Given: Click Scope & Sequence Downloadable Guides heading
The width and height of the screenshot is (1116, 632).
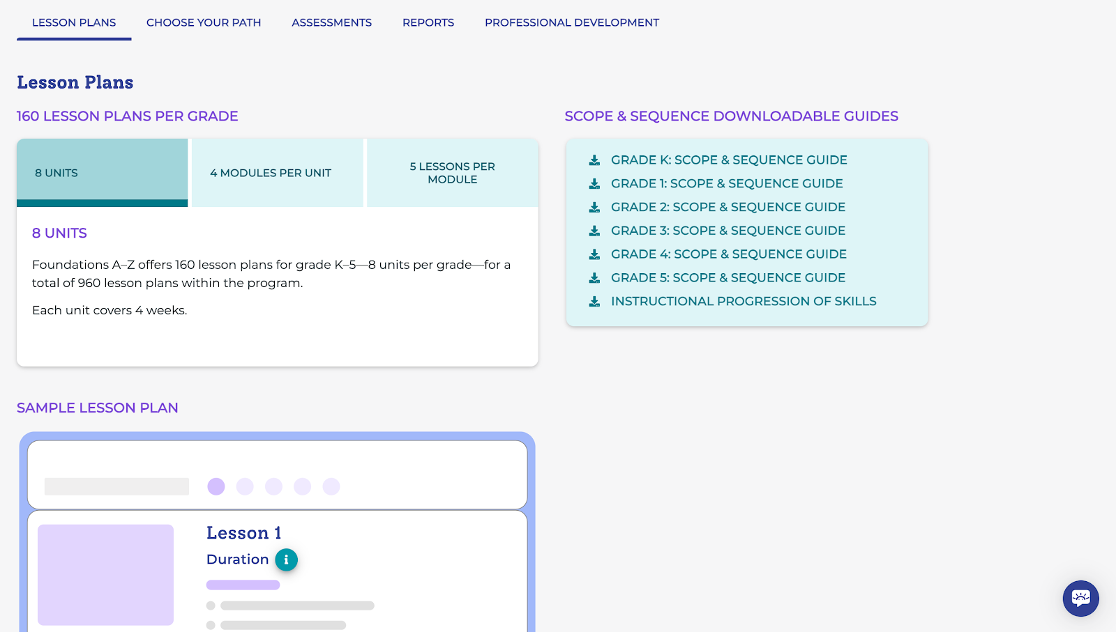Looking at the screenshot, I should 732,116.
